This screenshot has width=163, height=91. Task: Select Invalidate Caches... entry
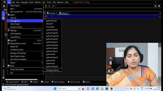[x=25, y=50]
